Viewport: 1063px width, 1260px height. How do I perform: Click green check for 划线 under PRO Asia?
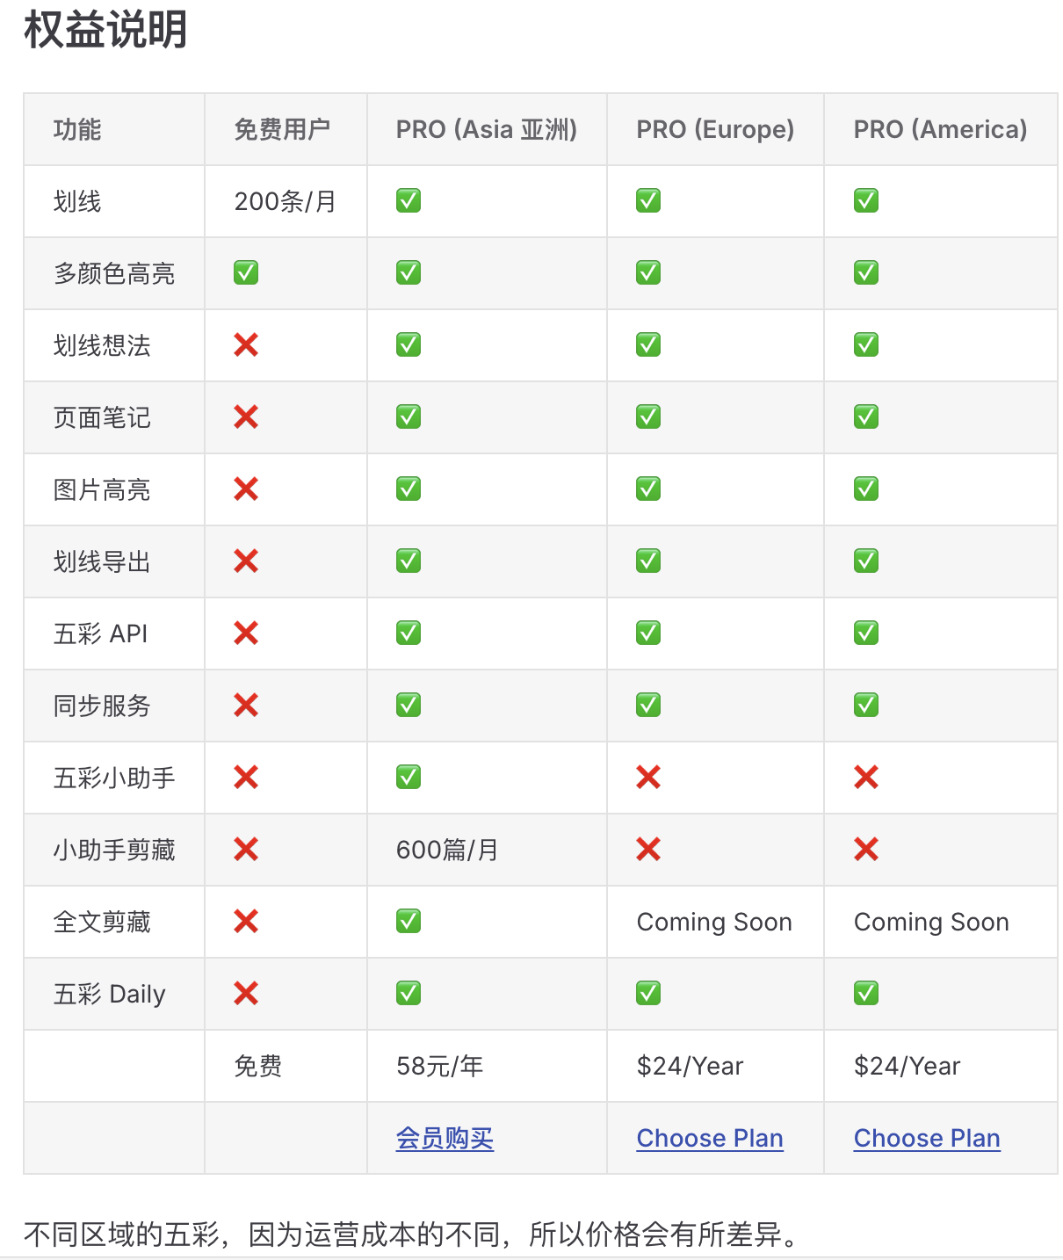(409, 201)
